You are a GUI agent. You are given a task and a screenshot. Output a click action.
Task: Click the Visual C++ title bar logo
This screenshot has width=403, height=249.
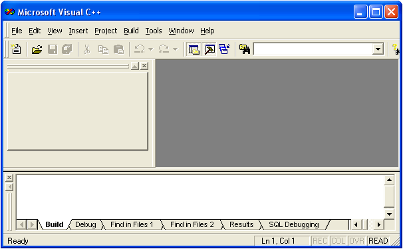coord(9,11)
